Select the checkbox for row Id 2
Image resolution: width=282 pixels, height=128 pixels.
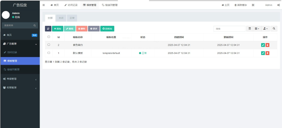[49, 45]
